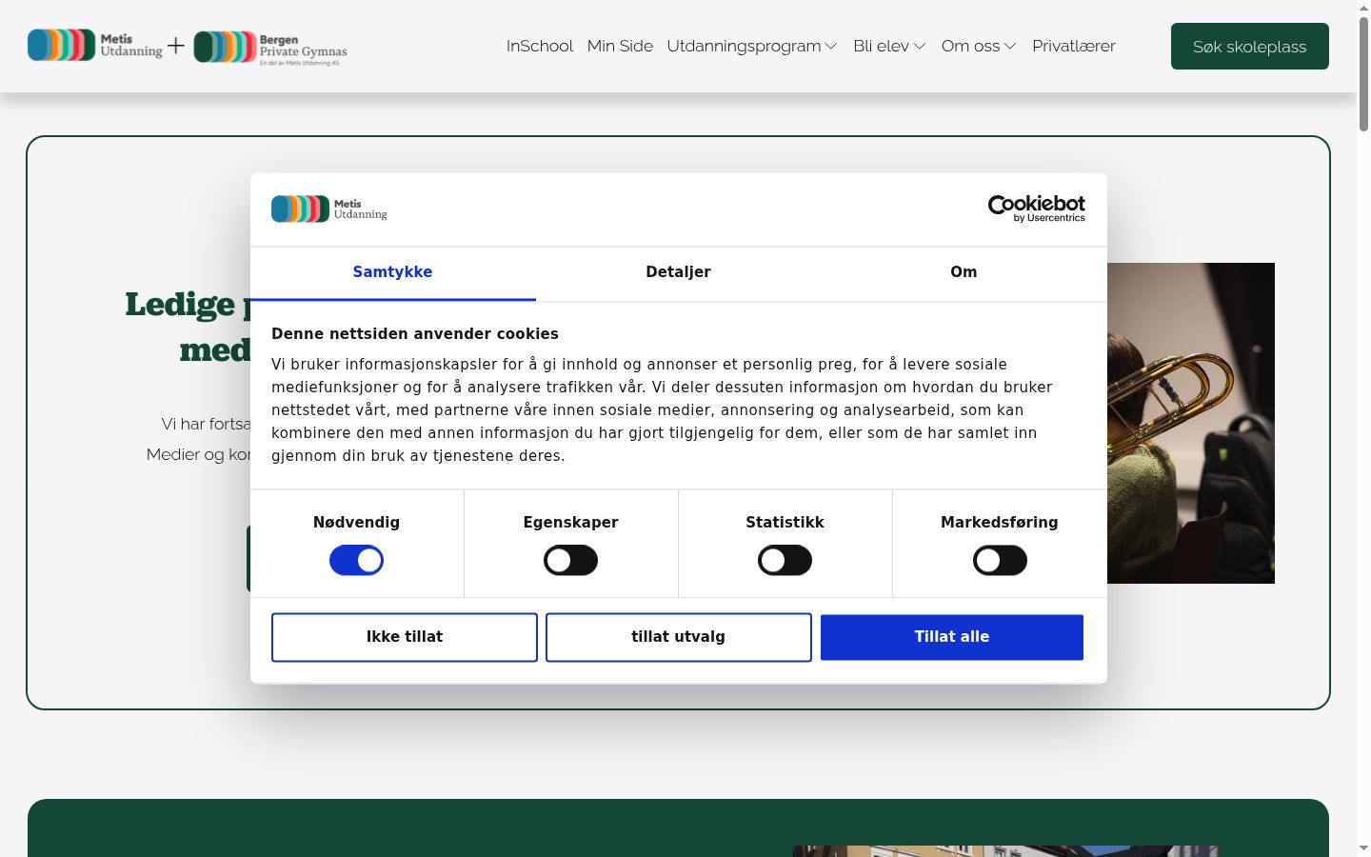Click Metis Utdanning logo in cookie dialog
The height and width of the screenshot is (857, 1371).
(329, 209)
